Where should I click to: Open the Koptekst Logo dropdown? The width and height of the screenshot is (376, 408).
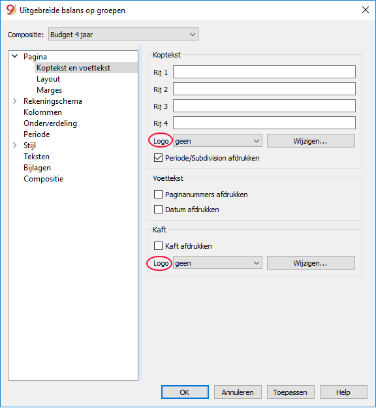[217, 141]
